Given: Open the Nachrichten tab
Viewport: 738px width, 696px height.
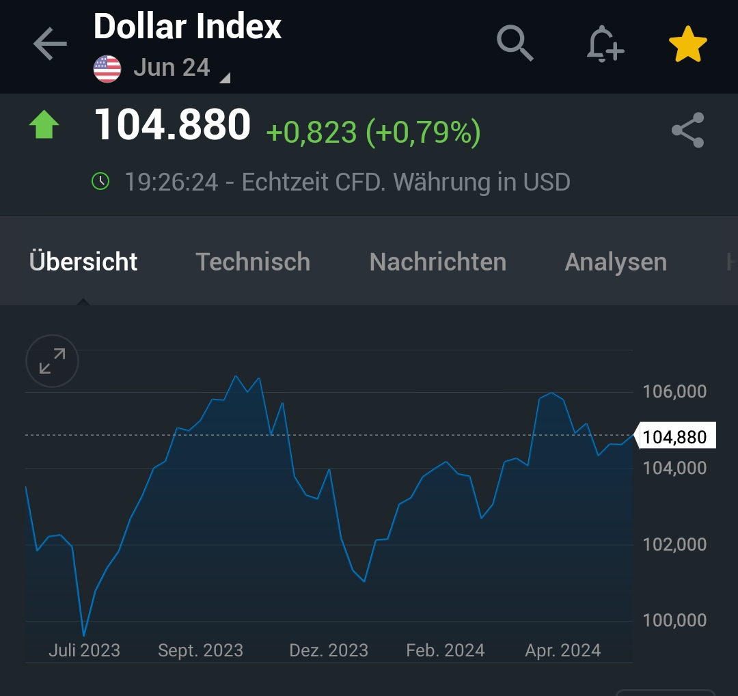Looking at the screenshot, I should (437, 262).
